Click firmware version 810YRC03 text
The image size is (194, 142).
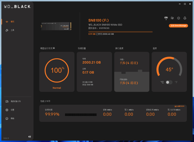pos(99,28)
